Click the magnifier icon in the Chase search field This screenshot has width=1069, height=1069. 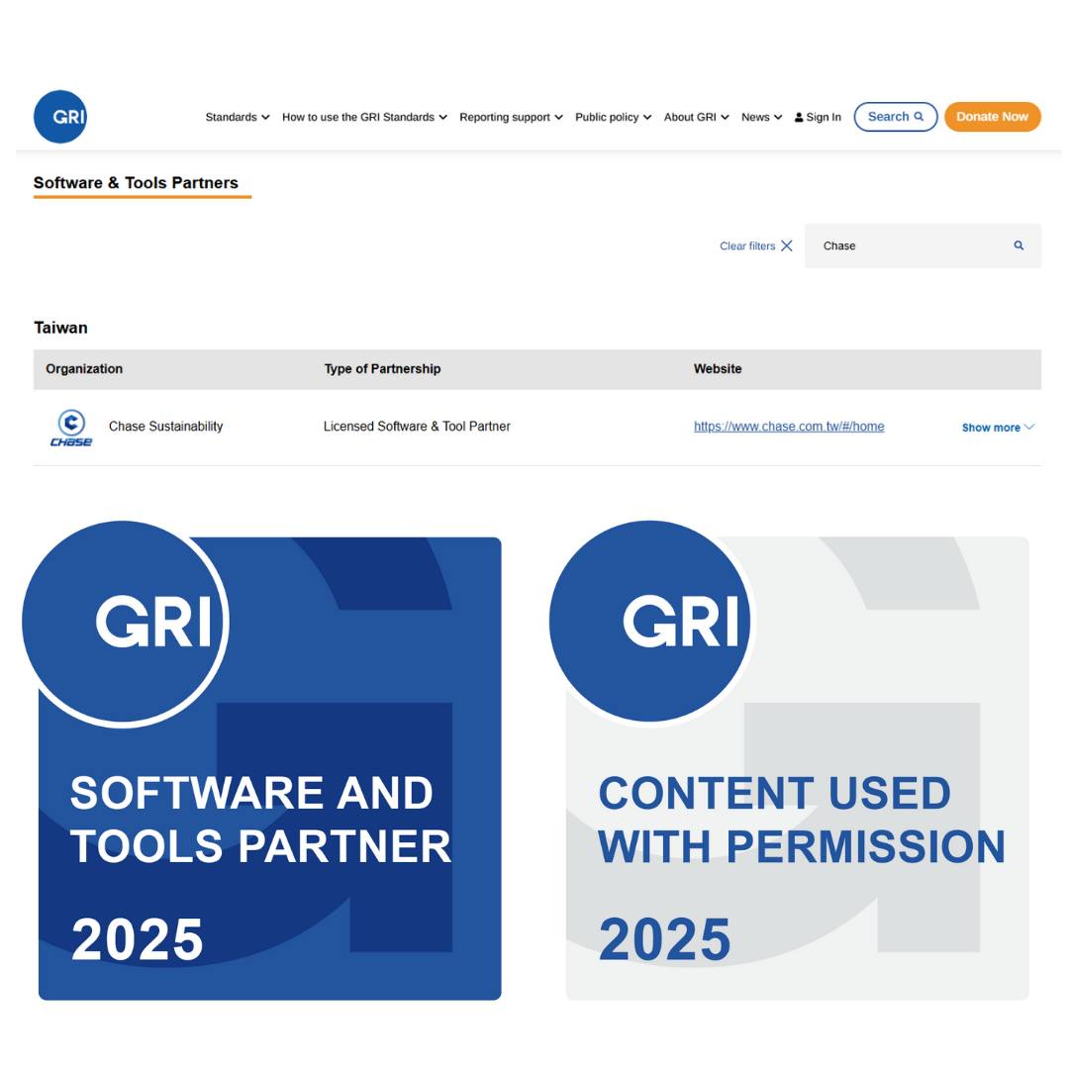(1019, 245)
